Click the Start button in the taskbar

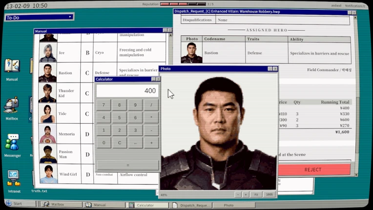pos(15,204)
